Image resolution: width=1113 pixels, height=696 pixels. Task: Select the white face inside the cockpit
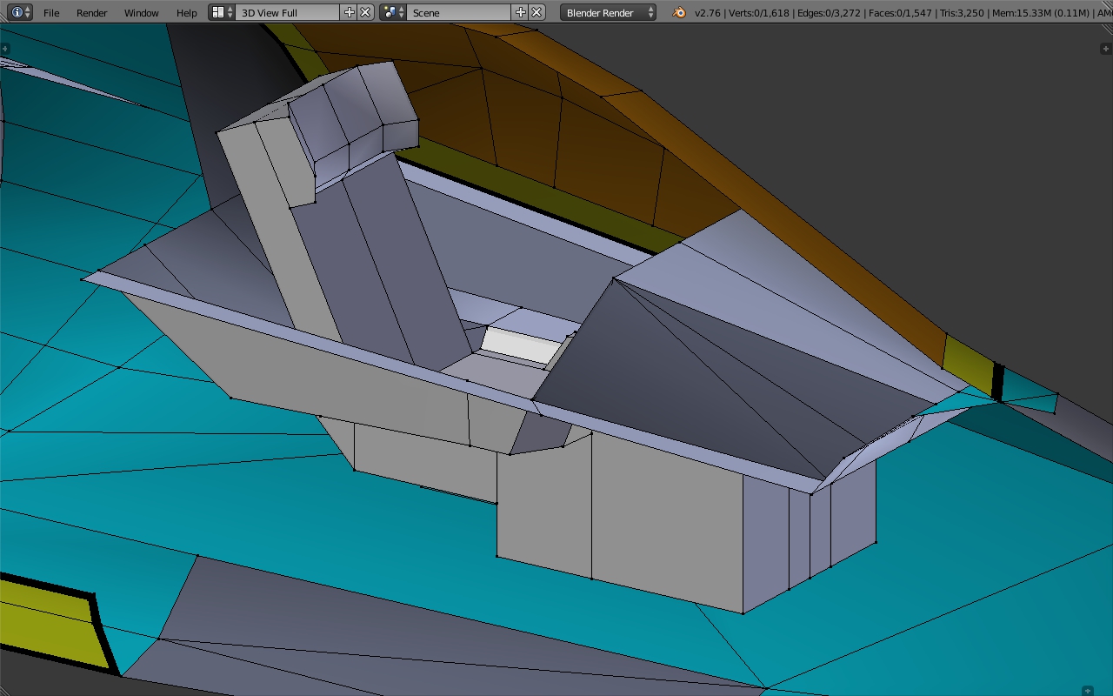click(520, 345)
